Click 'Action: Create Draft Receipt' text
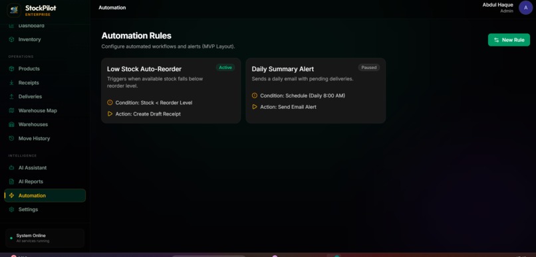The height and width of the screenshot is (257, 536). pyautogui.click(x=148, y=114)
